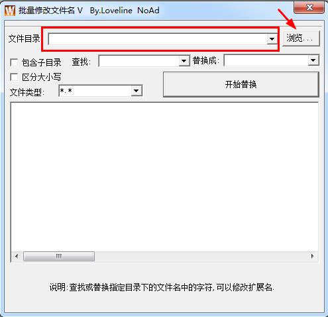328x317 pixels.
Task: Click the *.* file type field
Action: pyautogui.click(x=95, y=91)
